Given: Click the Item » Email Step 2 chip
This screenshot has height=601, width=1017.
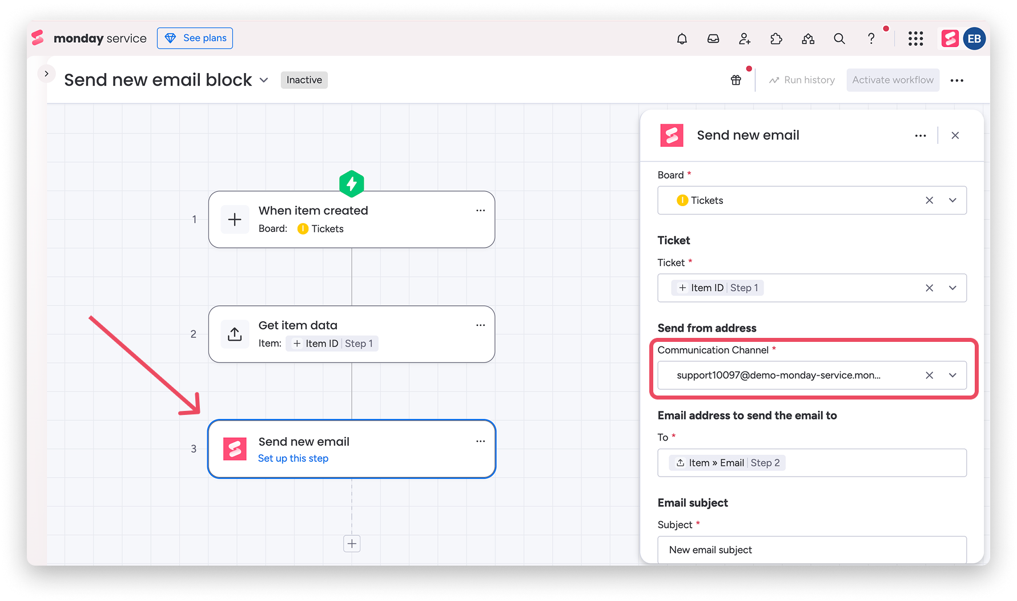Looking at the screenshot, I should pos(727,463).
